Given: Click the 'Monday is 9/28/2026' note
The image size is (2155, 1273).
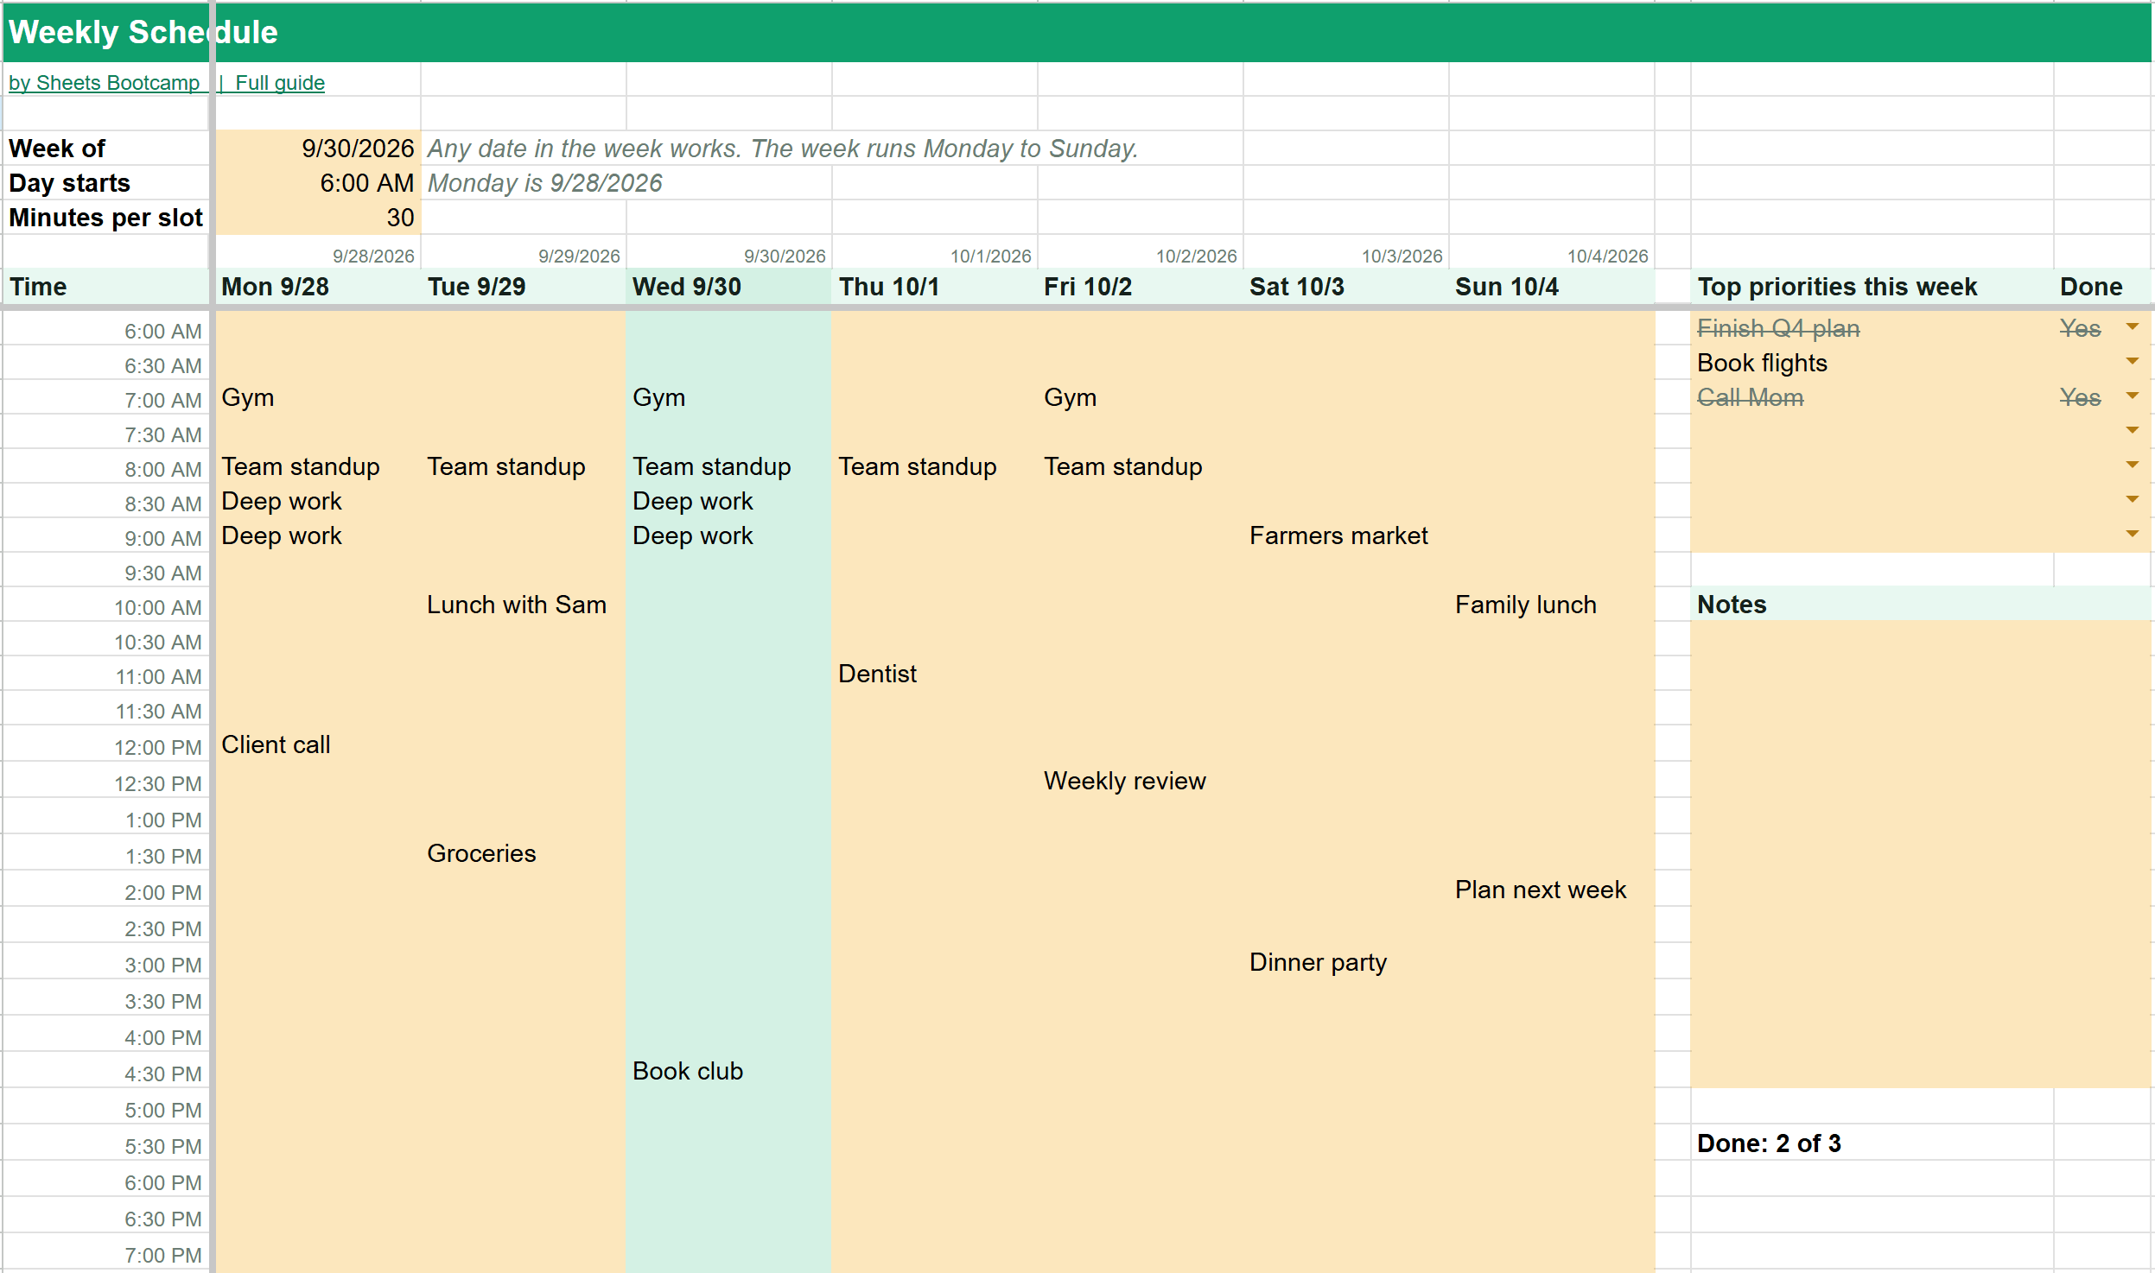Looking at the screenshot, I should (x=544, y=183).
